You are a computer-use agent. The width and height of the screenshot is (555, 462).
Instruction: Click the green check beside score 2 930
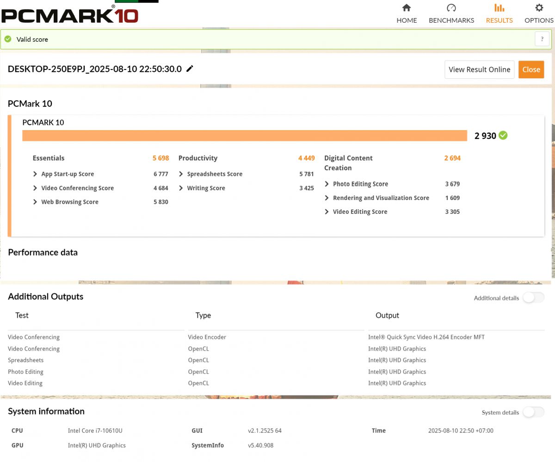point(503,136)
